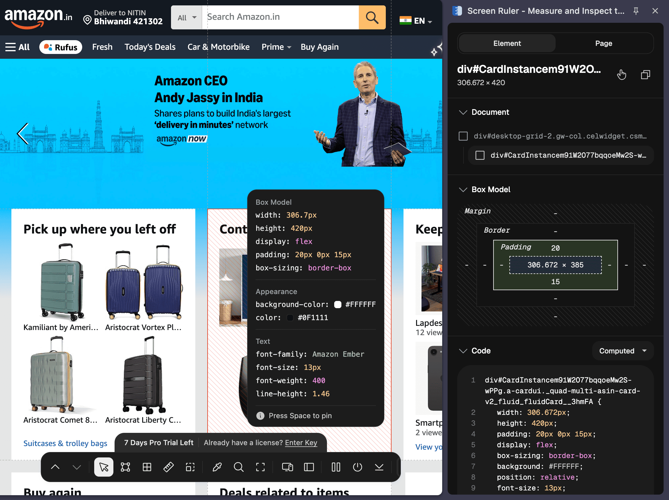Switch to the Element tab

507,43
